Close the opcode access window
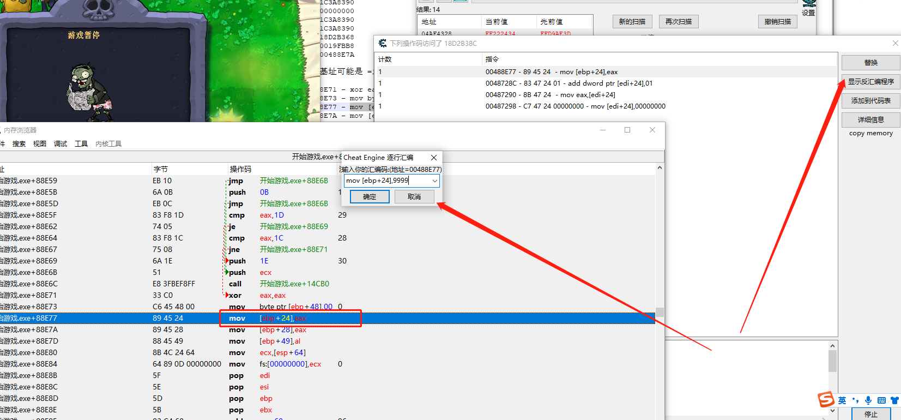The image size is (901, 420). [x=896, y=43]
